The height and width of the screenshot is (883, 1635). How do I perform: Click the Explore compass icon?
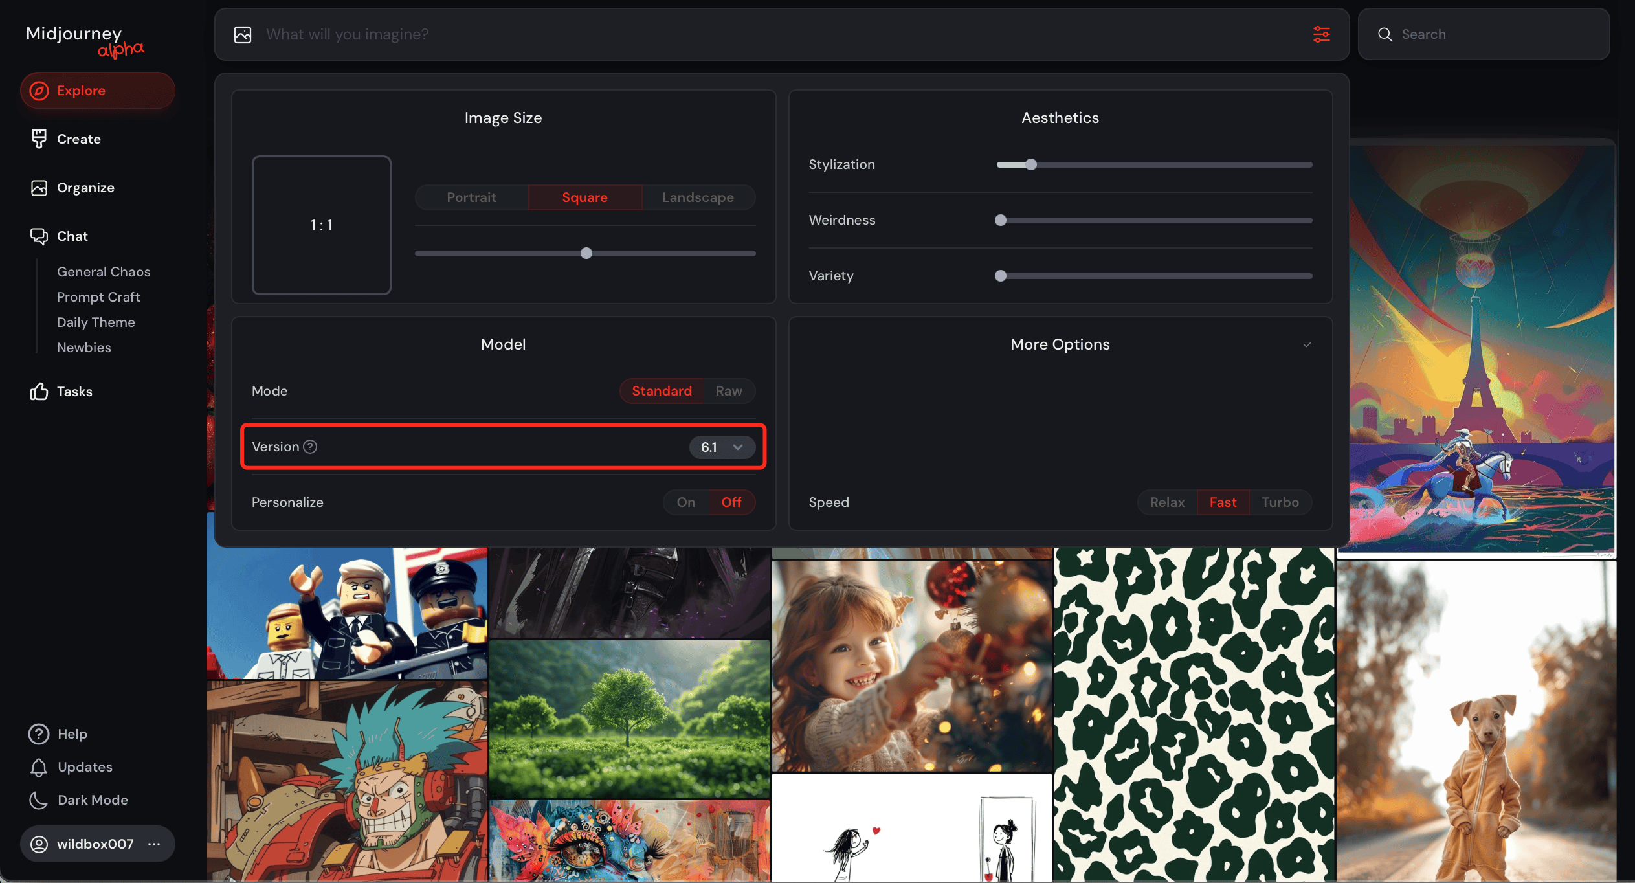(x=39, y=91)
